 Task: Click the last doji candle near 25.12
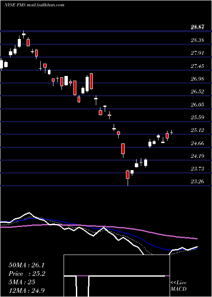[171, 132]
